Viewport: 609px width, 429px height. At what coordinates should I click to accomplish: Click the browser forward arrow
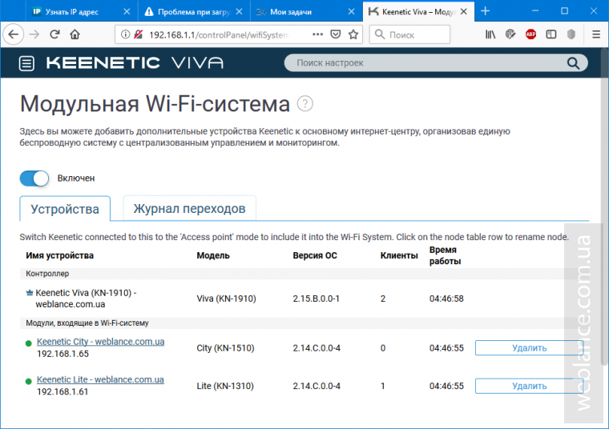(34, 34)
